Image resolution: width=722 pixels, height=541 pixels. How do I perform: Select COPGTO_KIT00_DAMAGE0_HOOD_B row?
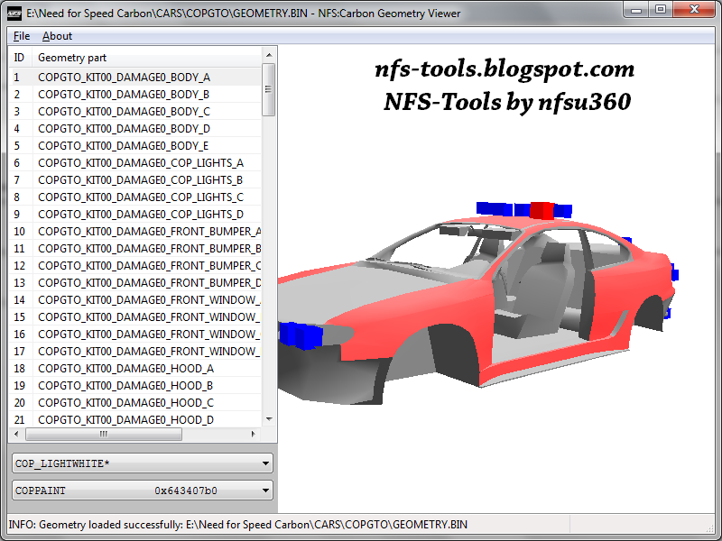(x=135, y=386)
